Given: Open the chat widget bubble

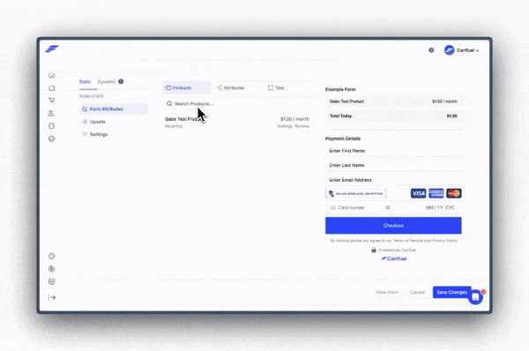Looking at the screenshot, I should pyautogui.click(x=476, y=297).
